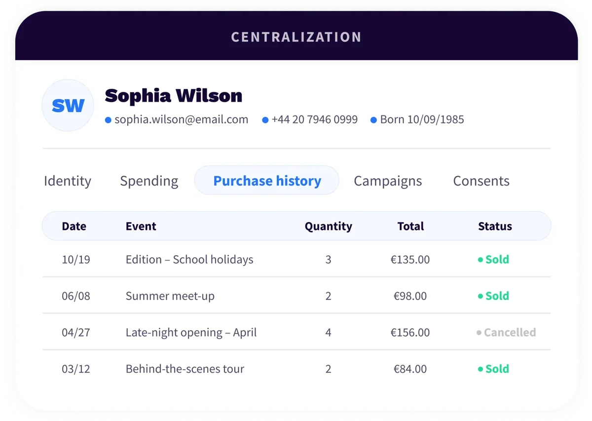The height and width of the screenshot is (421, 592).
Task: Click the 04/27 date cell
Action: click(x=76, y=333)
